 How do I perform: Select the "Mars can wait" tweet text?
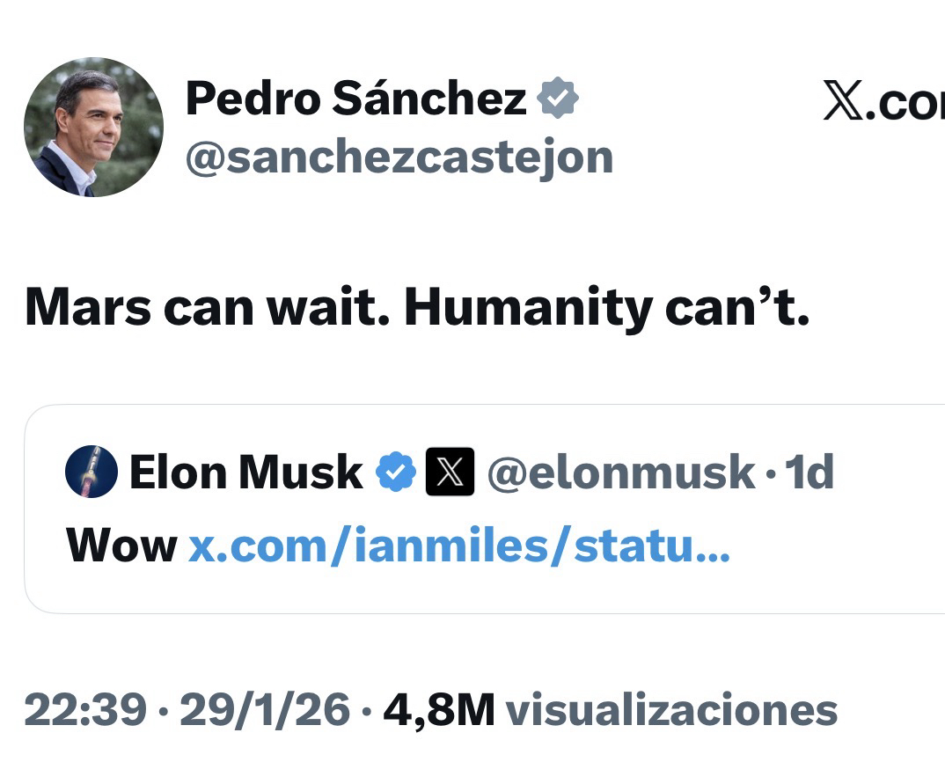pos(207,309)
